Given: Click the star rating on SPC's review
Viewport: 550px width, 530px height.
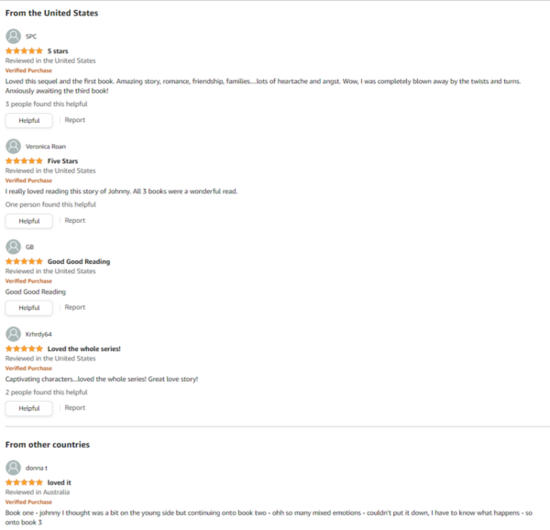Looking at the screenshot, I should pos(24,50).
